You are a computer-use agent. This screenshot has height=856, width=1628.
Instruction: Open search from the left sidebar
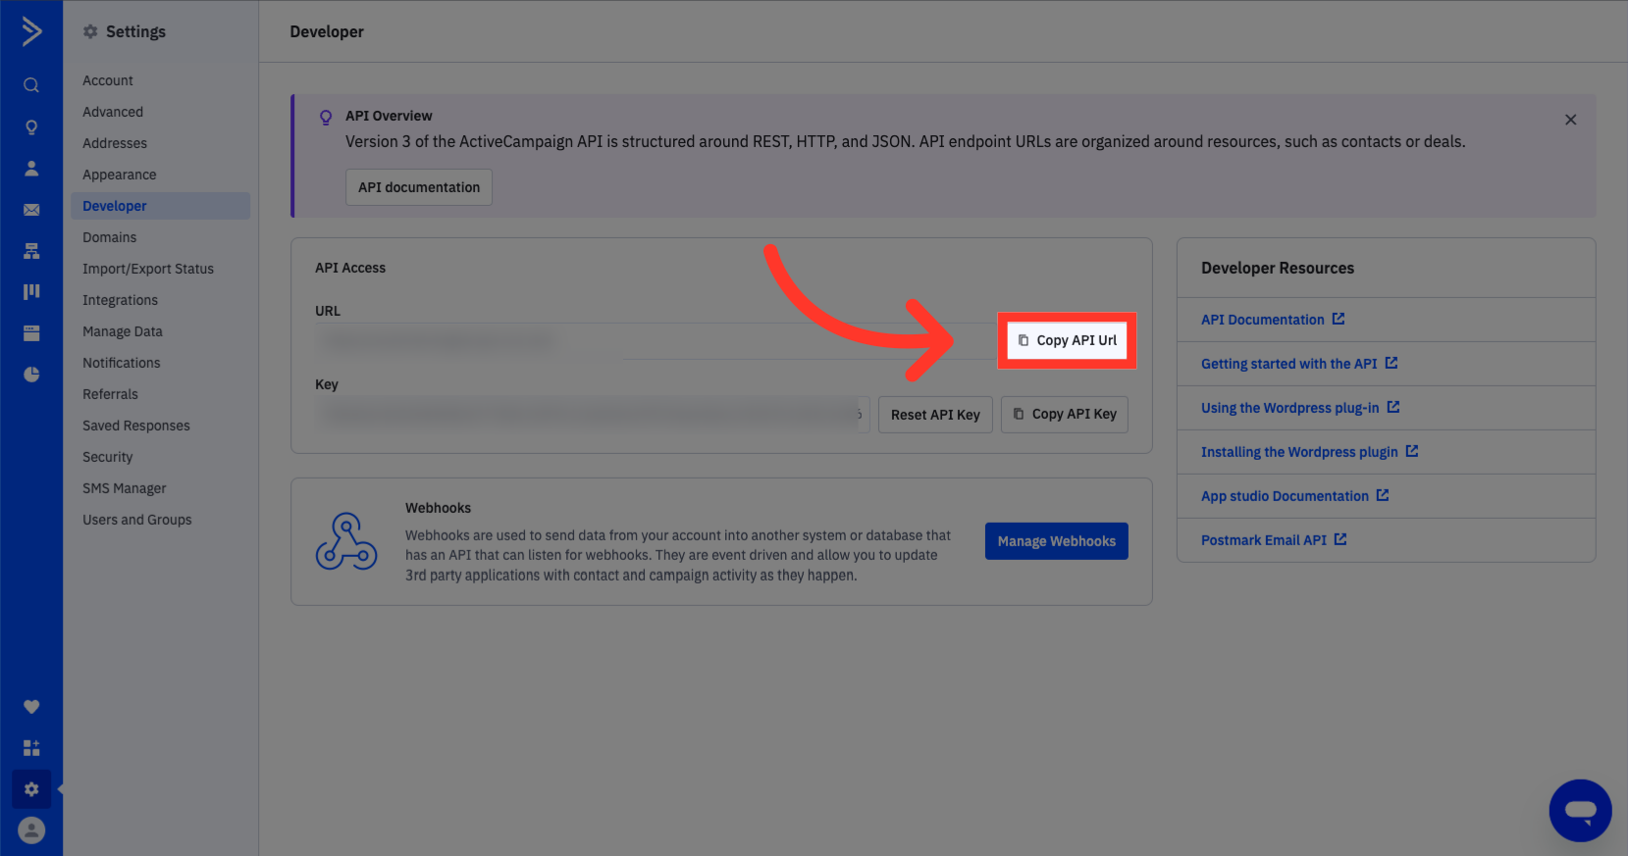31,85
